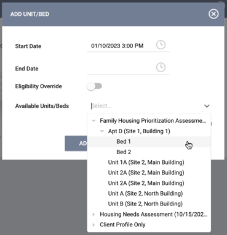Select Bed 1 from the list
227x235 pixels.
click(x=149, y=142)
